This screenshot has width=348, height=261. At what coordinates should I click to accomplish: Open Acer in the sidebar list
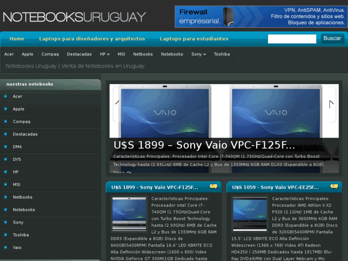(x=17, y=96)
